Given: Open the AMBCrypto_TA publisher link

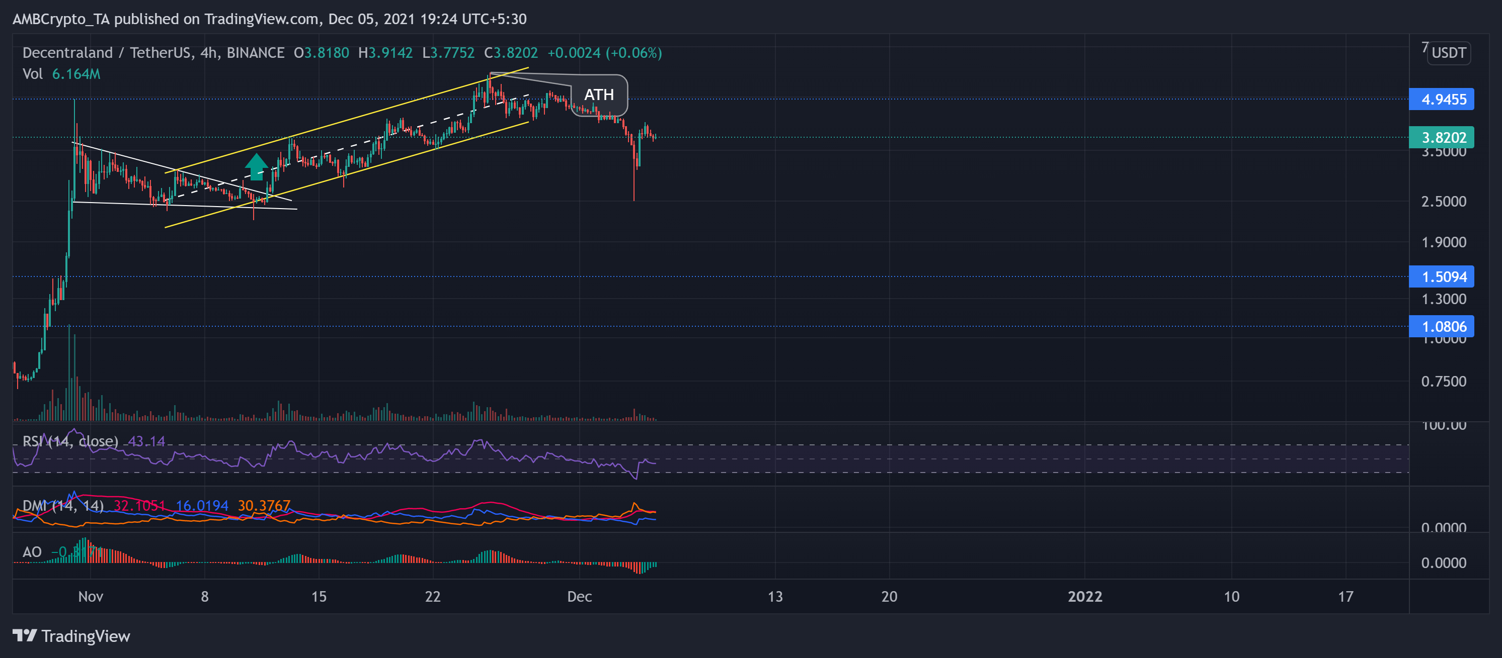Looking at the screenshot, I should click(62, 19).
